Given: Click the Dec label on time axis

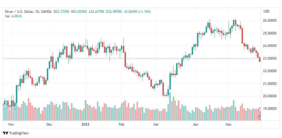Looking at the screenshot, I should 49,124.
